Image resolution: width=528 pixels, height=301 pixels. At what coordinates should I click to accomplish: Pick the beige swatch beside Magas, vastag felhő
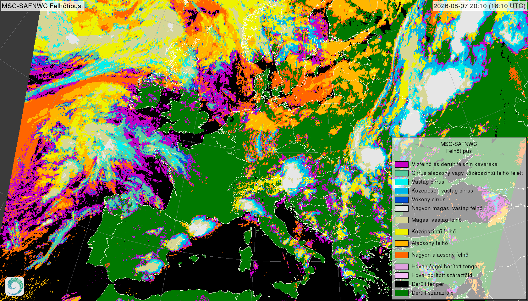click(x=402, y=220)
